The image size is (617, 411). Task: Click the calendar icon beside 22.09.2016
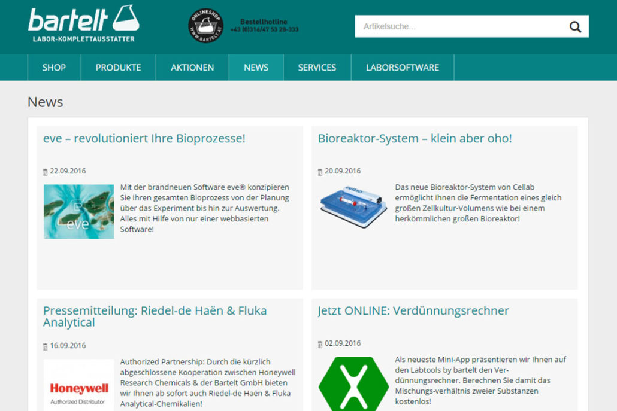coord(45,172)
